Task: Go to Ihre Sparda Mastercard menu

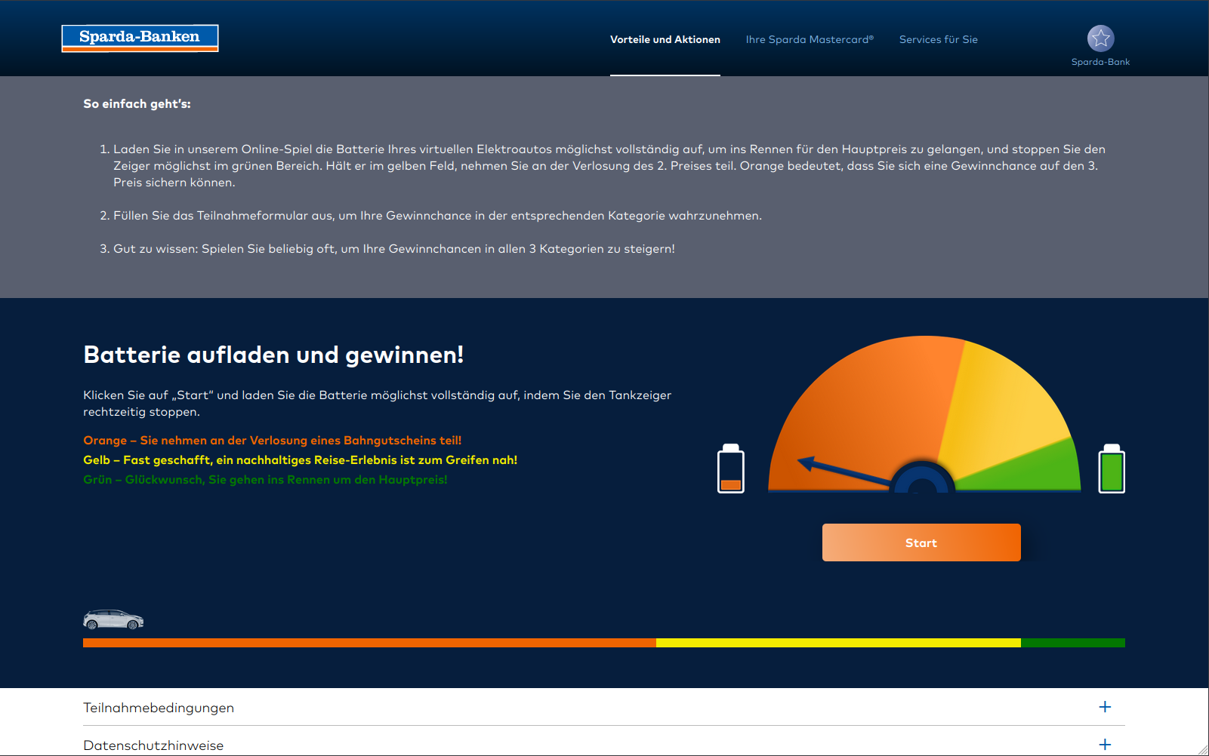Action: (x=810, y=39)
